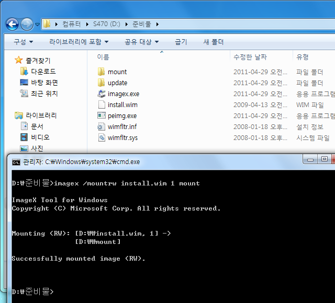Screen dimensions: 335x303
Task: Expand arrow after 컴퓨터 in breadcrumb
Action: (87, 24)
